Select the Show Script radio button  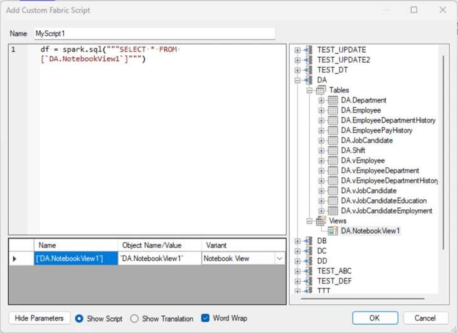coord(79,319)
